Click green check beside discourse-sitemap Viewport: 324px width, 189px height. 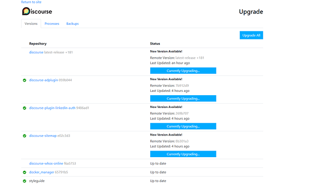pos(24,136)
